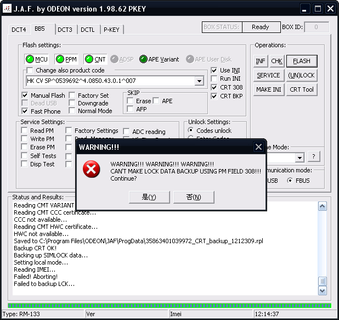Click the grayed ADSP indicator
The image size is (339, 320).
(x=122, y=59)
